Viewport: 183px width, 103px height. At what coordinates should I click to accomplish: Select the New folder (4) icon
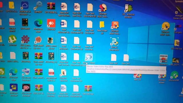pos(102,25)
